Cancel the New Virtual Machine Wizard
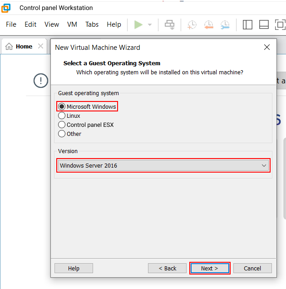This screenshot has width=286, height=289. pyautogui.click(x=252, y=268)
